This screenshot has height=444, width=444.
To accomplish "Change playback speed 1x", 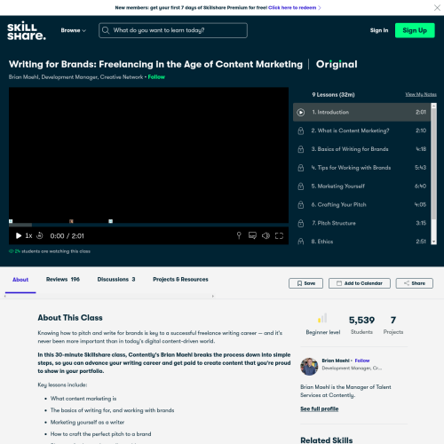I will click(28, 235).
